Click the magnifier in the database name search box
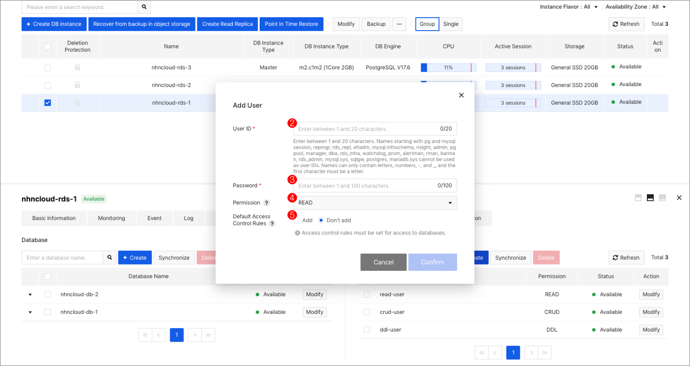The width and height of the screenshot is (690, 366). tap(109, 257)
